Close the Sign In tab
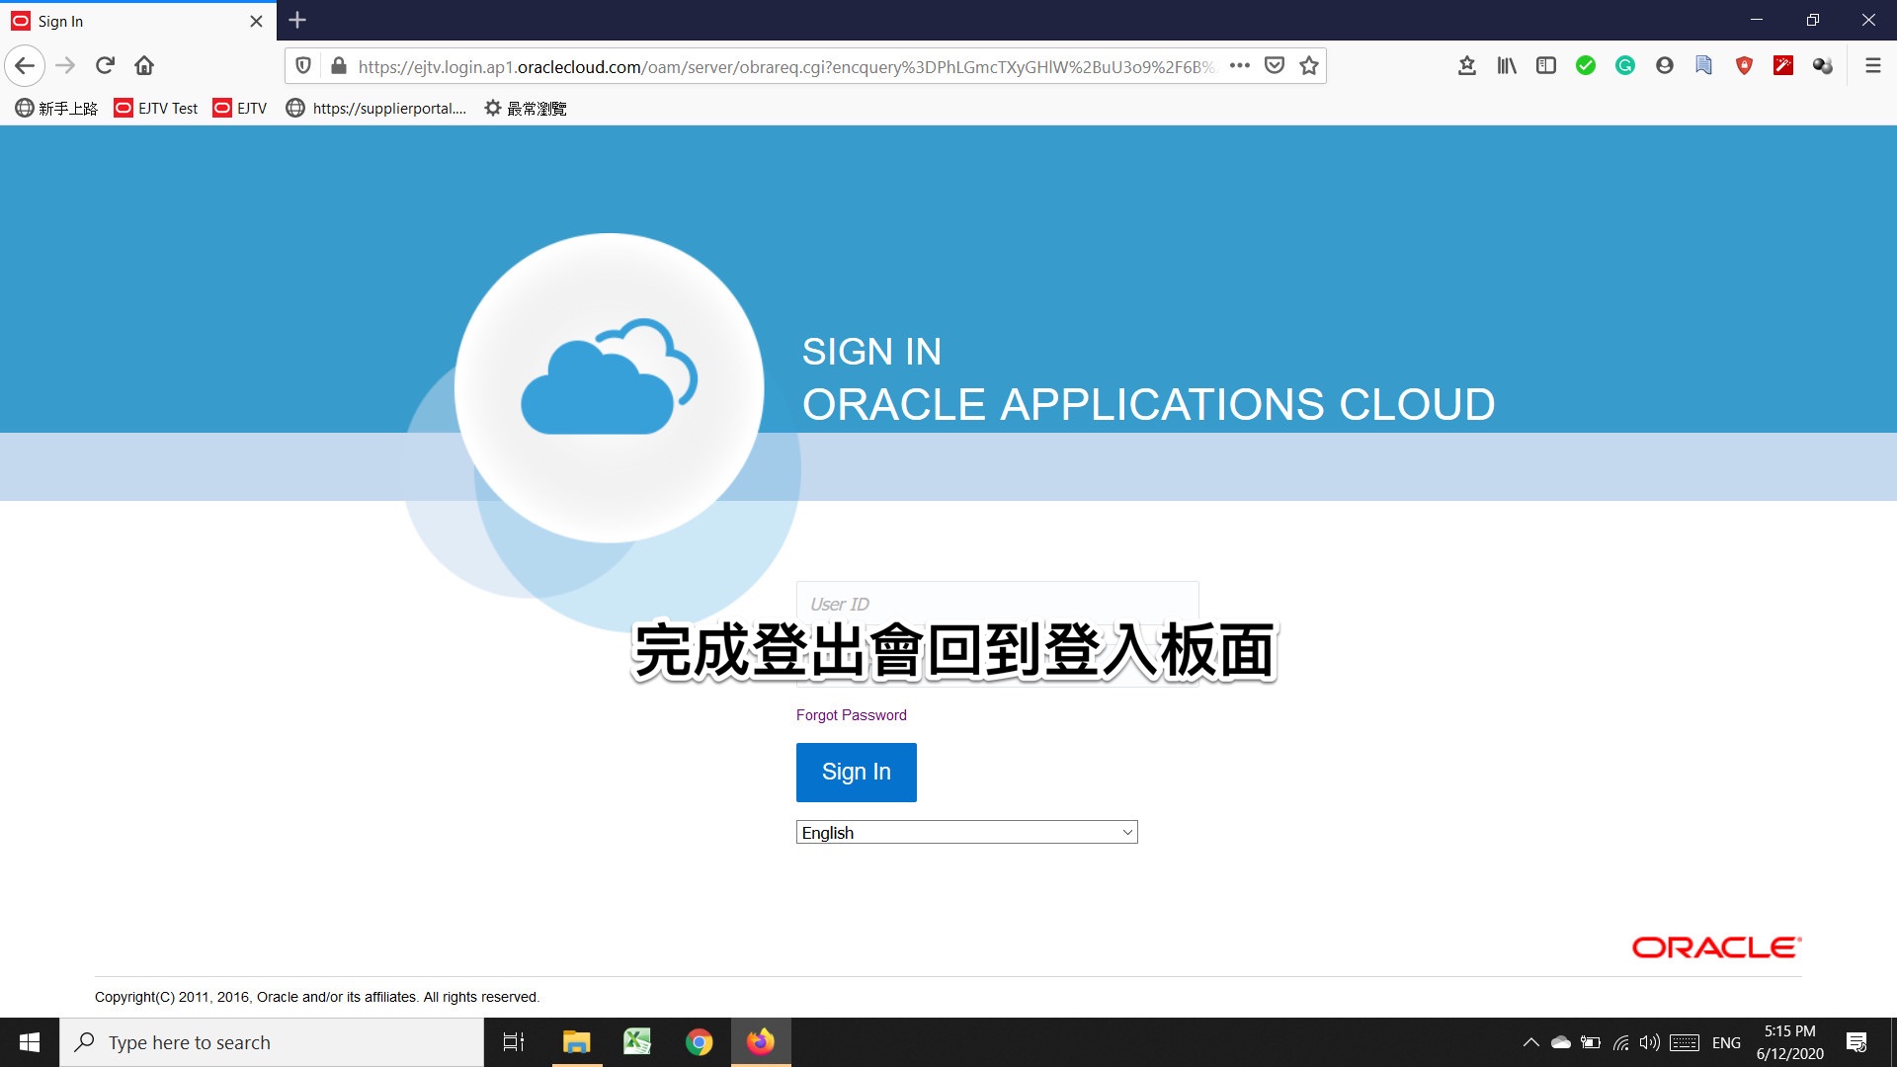Viewport: 1897px width, 1067px height. (256, 21)
